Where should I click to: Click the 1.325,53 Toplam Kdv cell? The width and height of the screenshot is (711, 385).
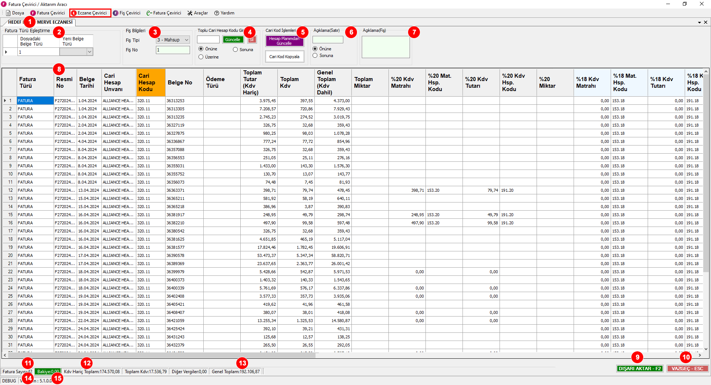tap(296, 321)
